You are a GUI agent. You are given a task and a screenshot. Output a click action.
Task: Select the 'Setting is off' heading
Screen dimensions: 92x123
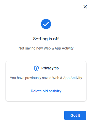click(x=46, y=39)
